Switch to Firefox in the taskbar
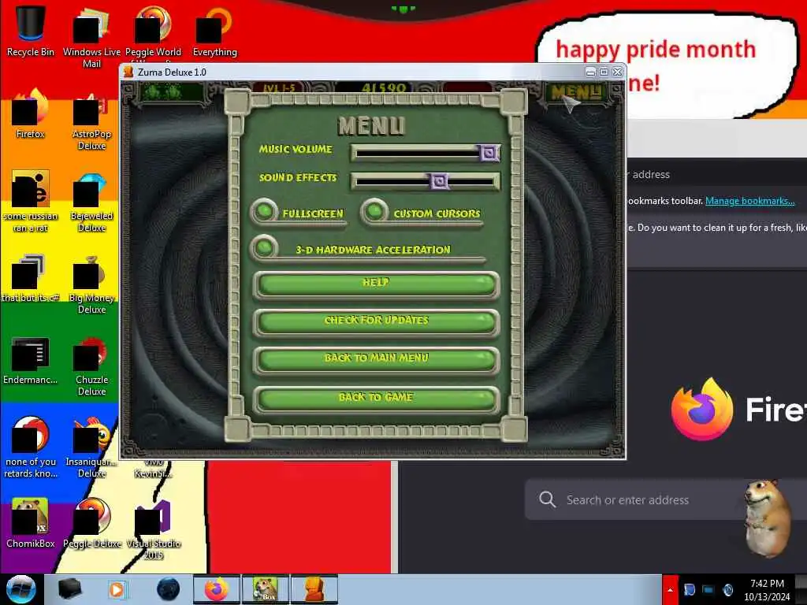This screenshot has width=807, height=605. (217, 589)
